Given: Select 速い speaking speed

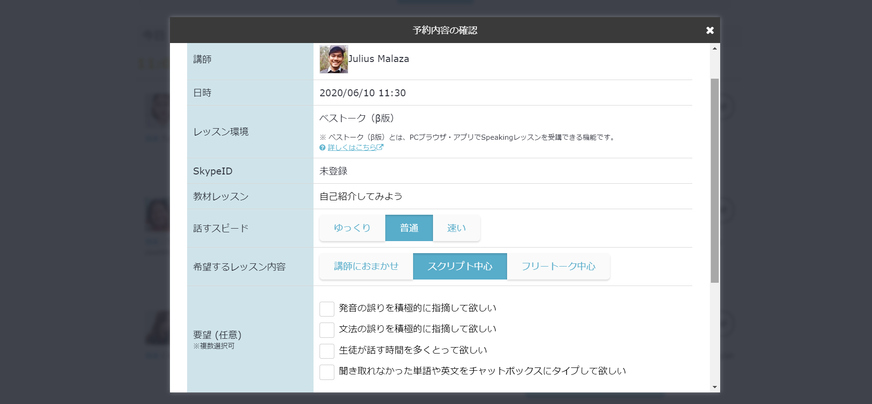Looking at the screenshot, I should pyautogui.click(x=456, y=228).
